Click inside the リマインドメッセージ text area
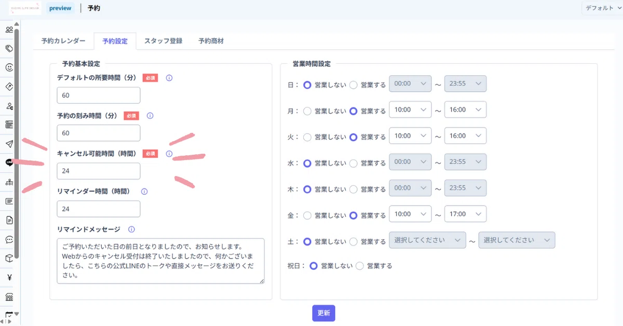 click(161, 261)
